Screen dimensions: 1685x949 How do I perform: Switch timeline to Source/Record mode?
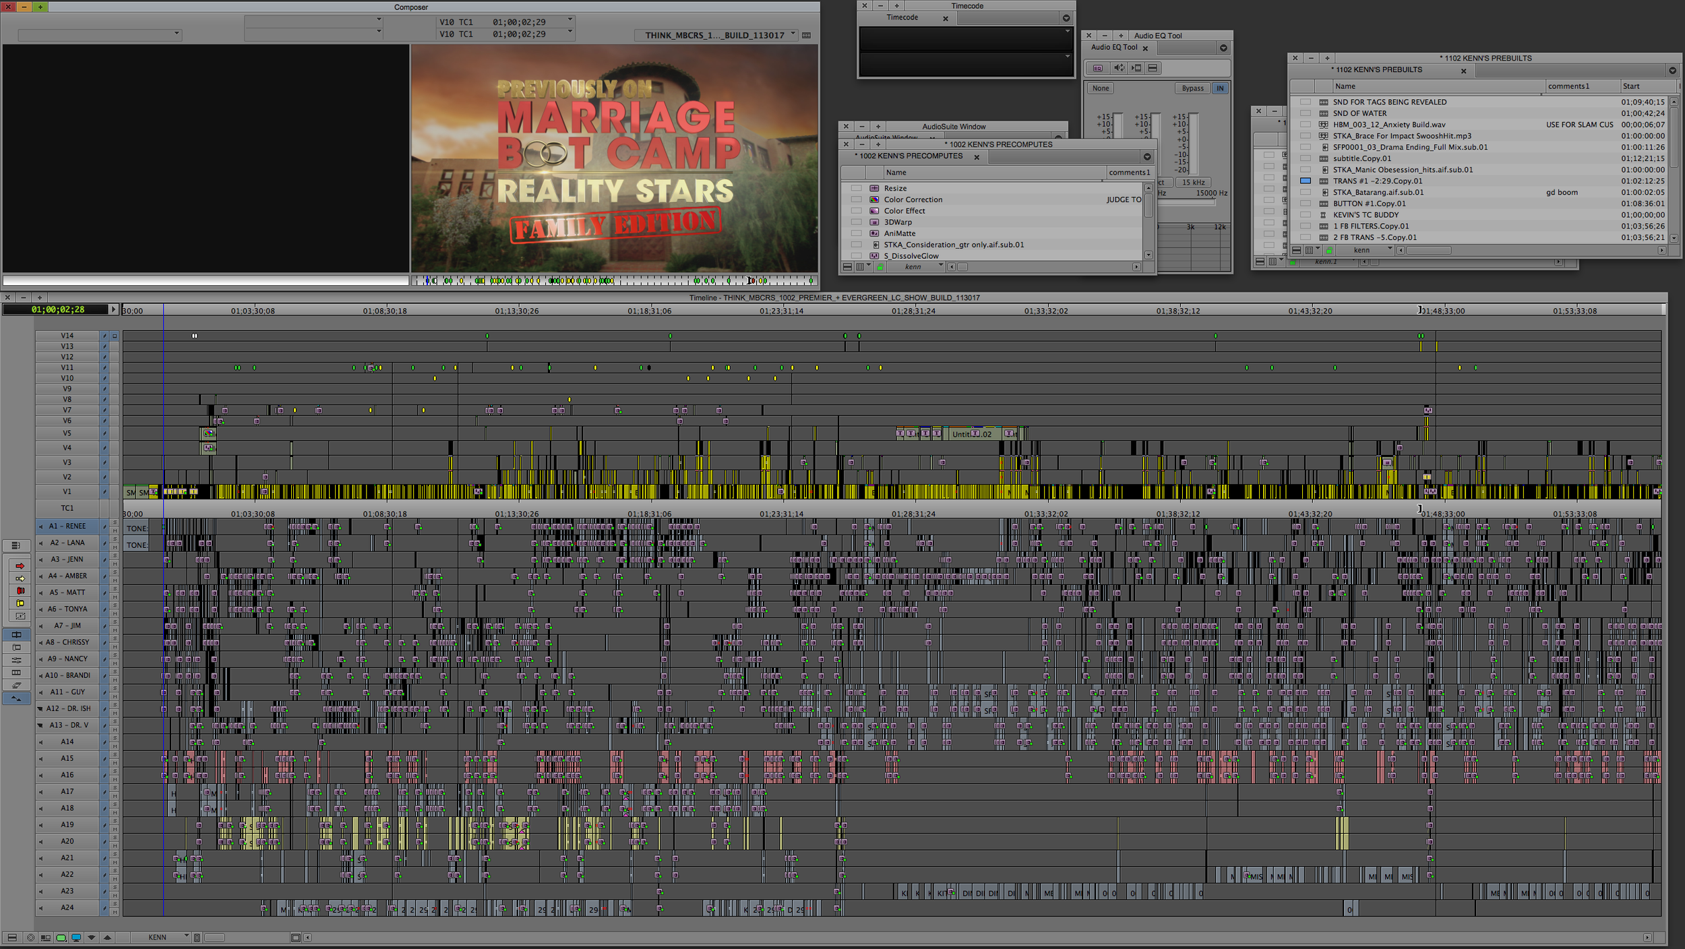[x=16, y=635]
